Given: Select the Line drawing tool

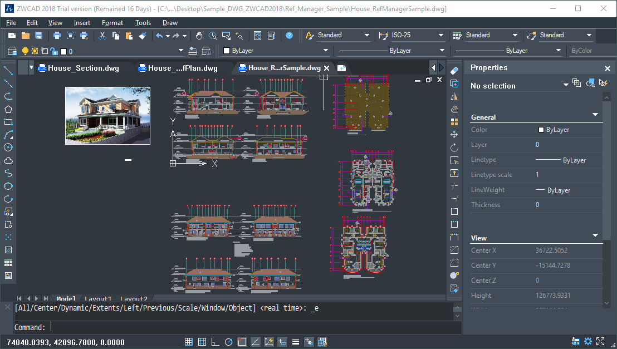Looking at the screenshot, I should coord(7,71).
